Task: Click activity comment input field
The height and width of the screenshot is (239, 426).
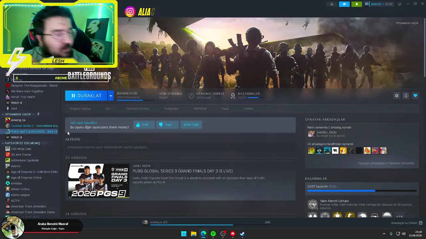Action: [180, 147]
